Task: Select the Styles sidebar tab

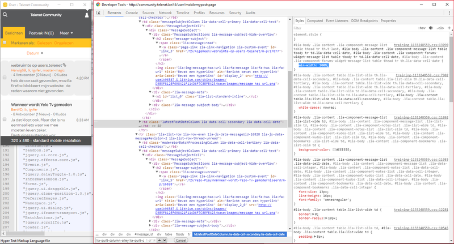Action: point(300,21)
